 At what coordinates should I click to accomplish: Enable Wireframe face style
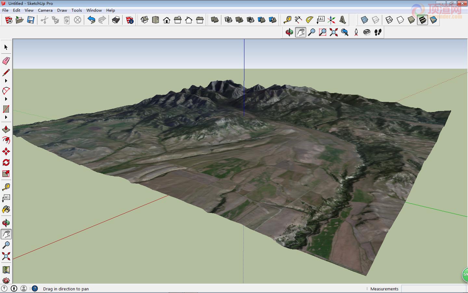tap(389, 20)
